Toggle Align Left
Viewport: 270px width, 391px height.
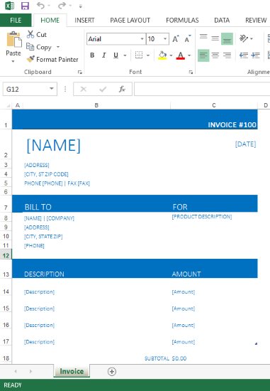(203, 55)
